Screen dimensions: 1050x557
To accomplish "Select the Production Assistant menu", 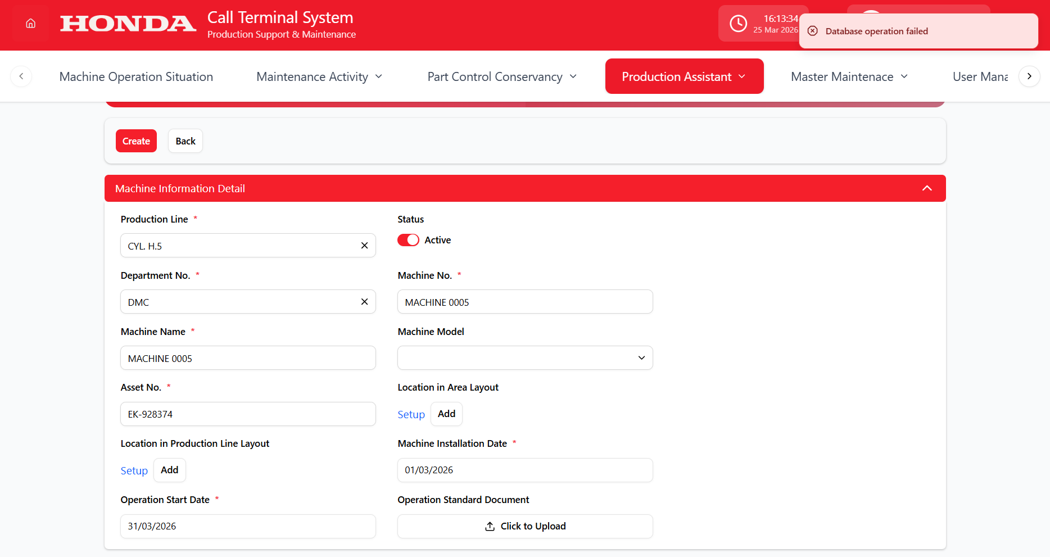I will click(684, 76).
